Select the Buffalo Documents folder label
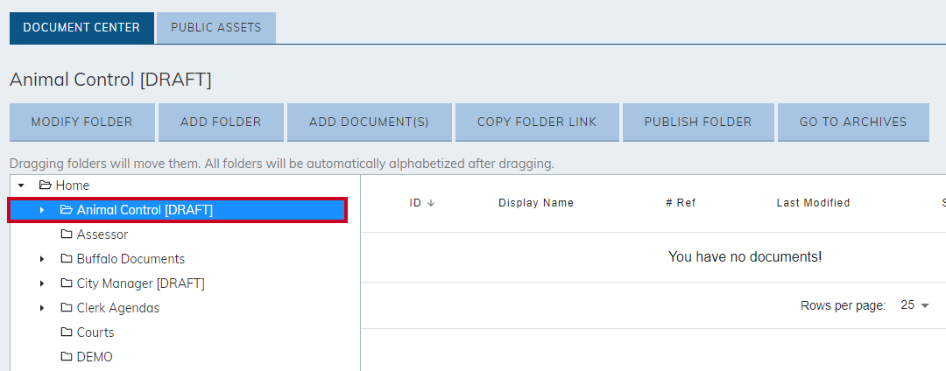Image resolution: width=946 pixels, height=371 pixels. (131, 259)
